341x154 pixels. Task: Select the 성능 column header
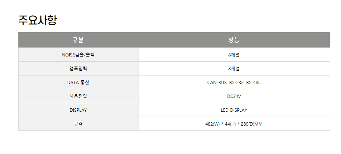tap(234, 40)
